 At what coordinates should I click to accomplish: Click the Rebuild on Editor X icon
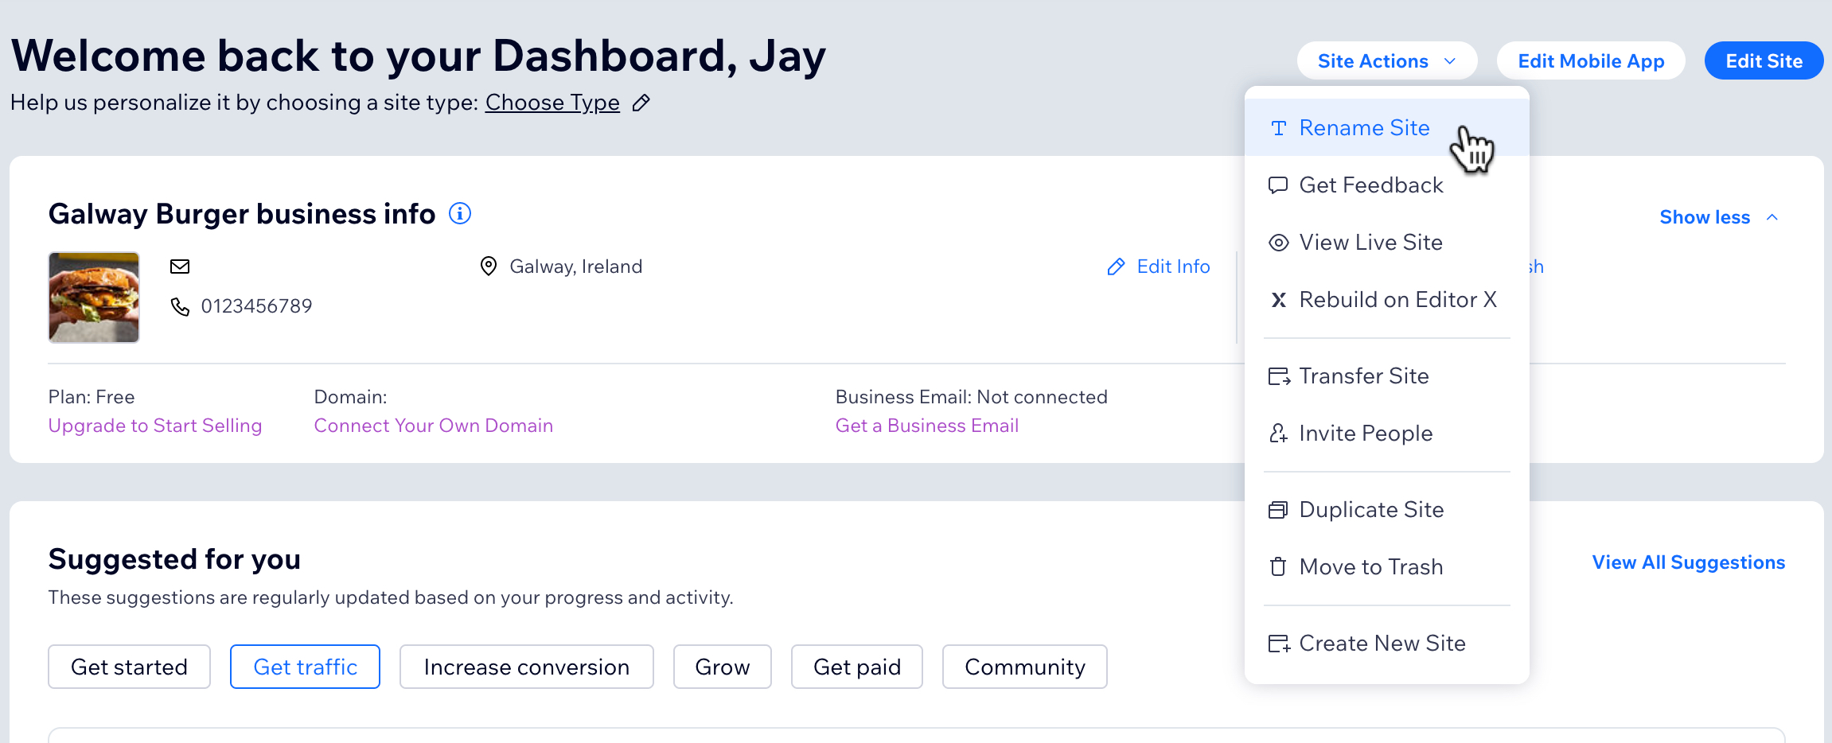tap(1278, 300)
